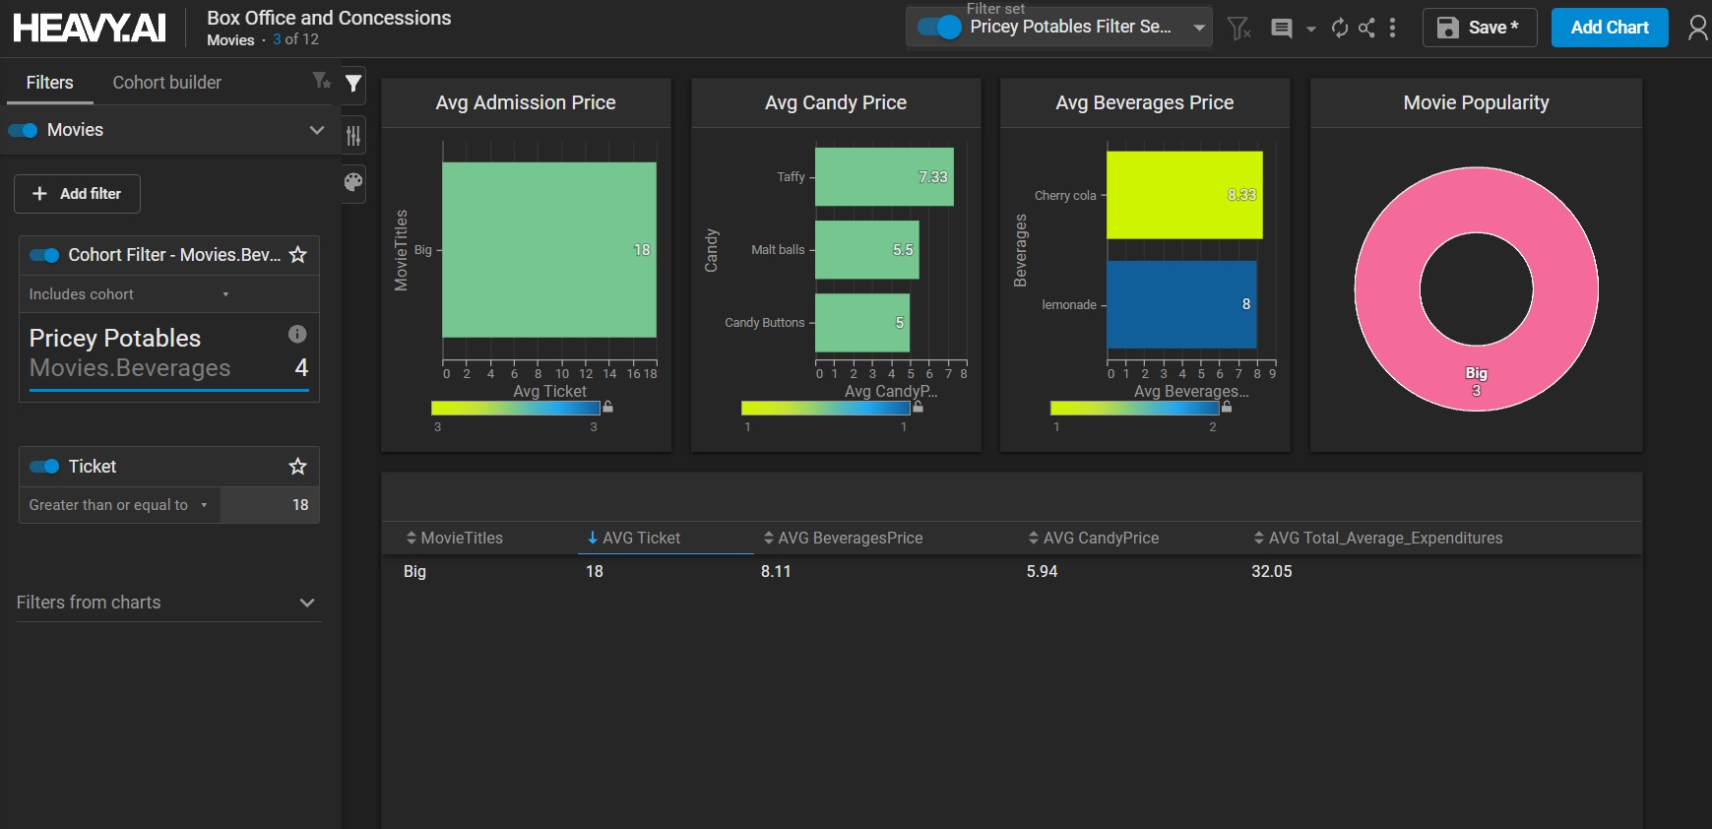Screen dimensions: 1712x829
Task: Turn off the Ticket filter toggle
Action: (44, 467)
